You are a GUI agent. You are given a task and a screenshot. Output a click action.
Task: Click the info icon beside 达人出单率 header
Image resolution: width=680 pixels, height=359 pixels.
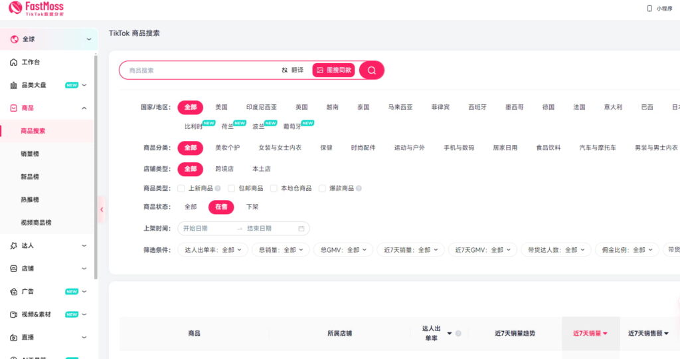click(x=458, y=333)
